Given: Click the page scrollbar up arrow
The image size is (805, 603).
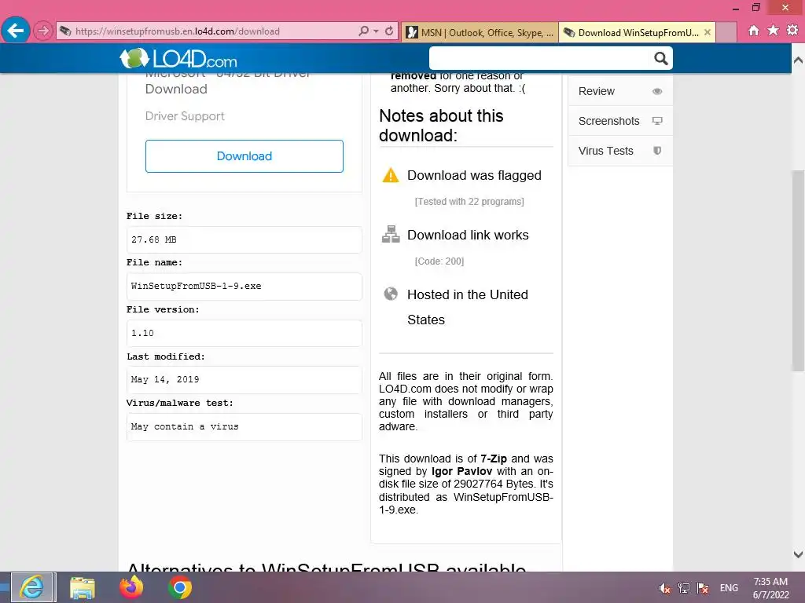Looking at the screenshot, I should tap(798, 60).
